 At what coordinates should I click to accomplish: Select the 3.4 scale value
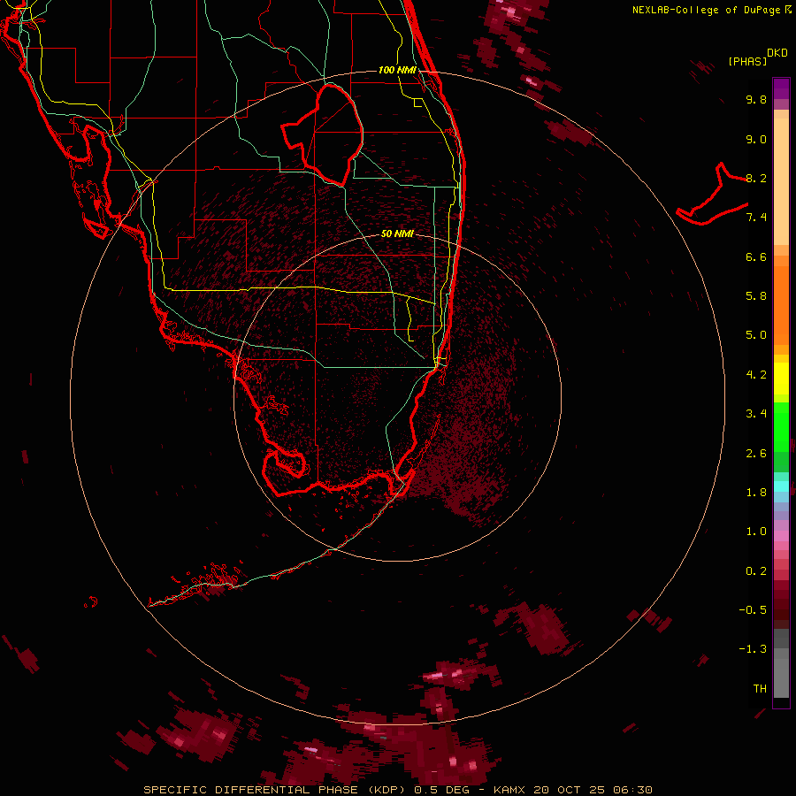(756, 414)
